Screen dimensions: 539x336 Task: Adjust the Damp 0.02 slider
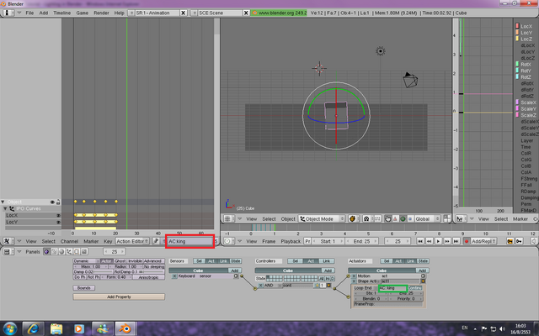click(x=93, y=272)
